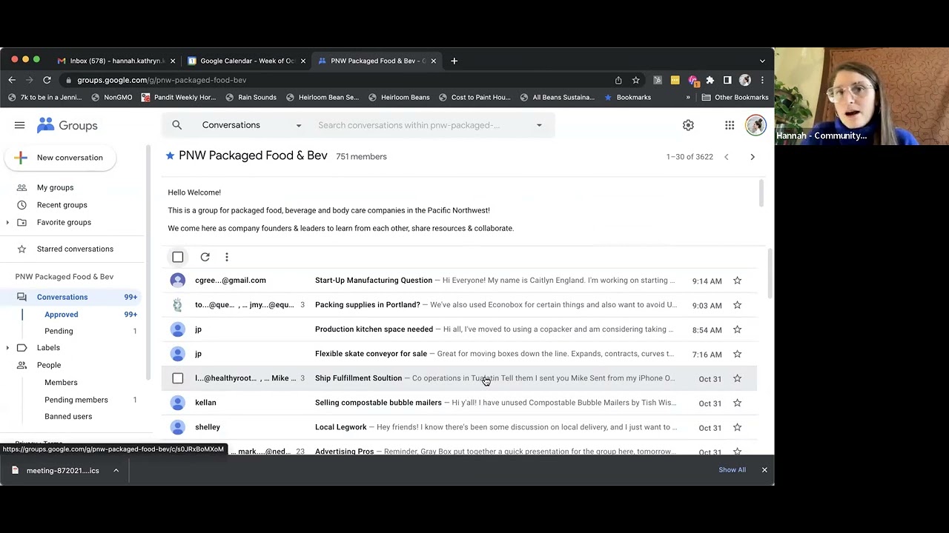949x533 pixels.
Task: Expand the meeting .ics download options
Action: click(x=116, y=470)
